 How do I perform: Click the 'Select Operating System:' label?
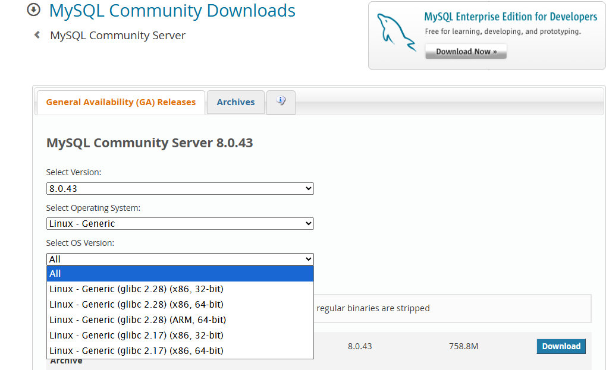93,208
